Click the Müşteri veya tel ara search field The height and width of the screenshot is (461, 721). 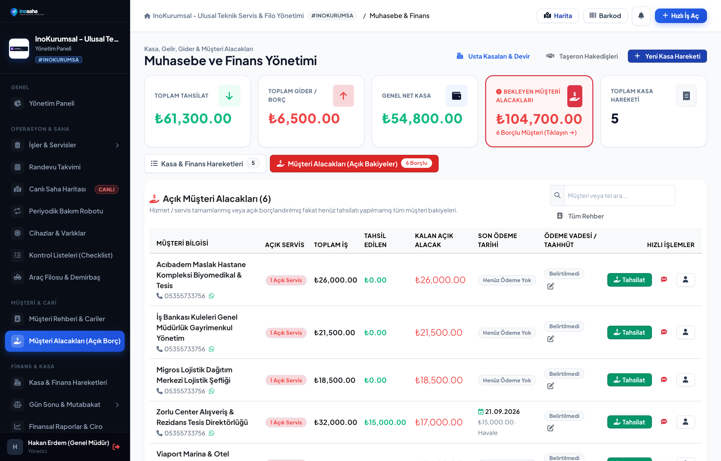619,195
